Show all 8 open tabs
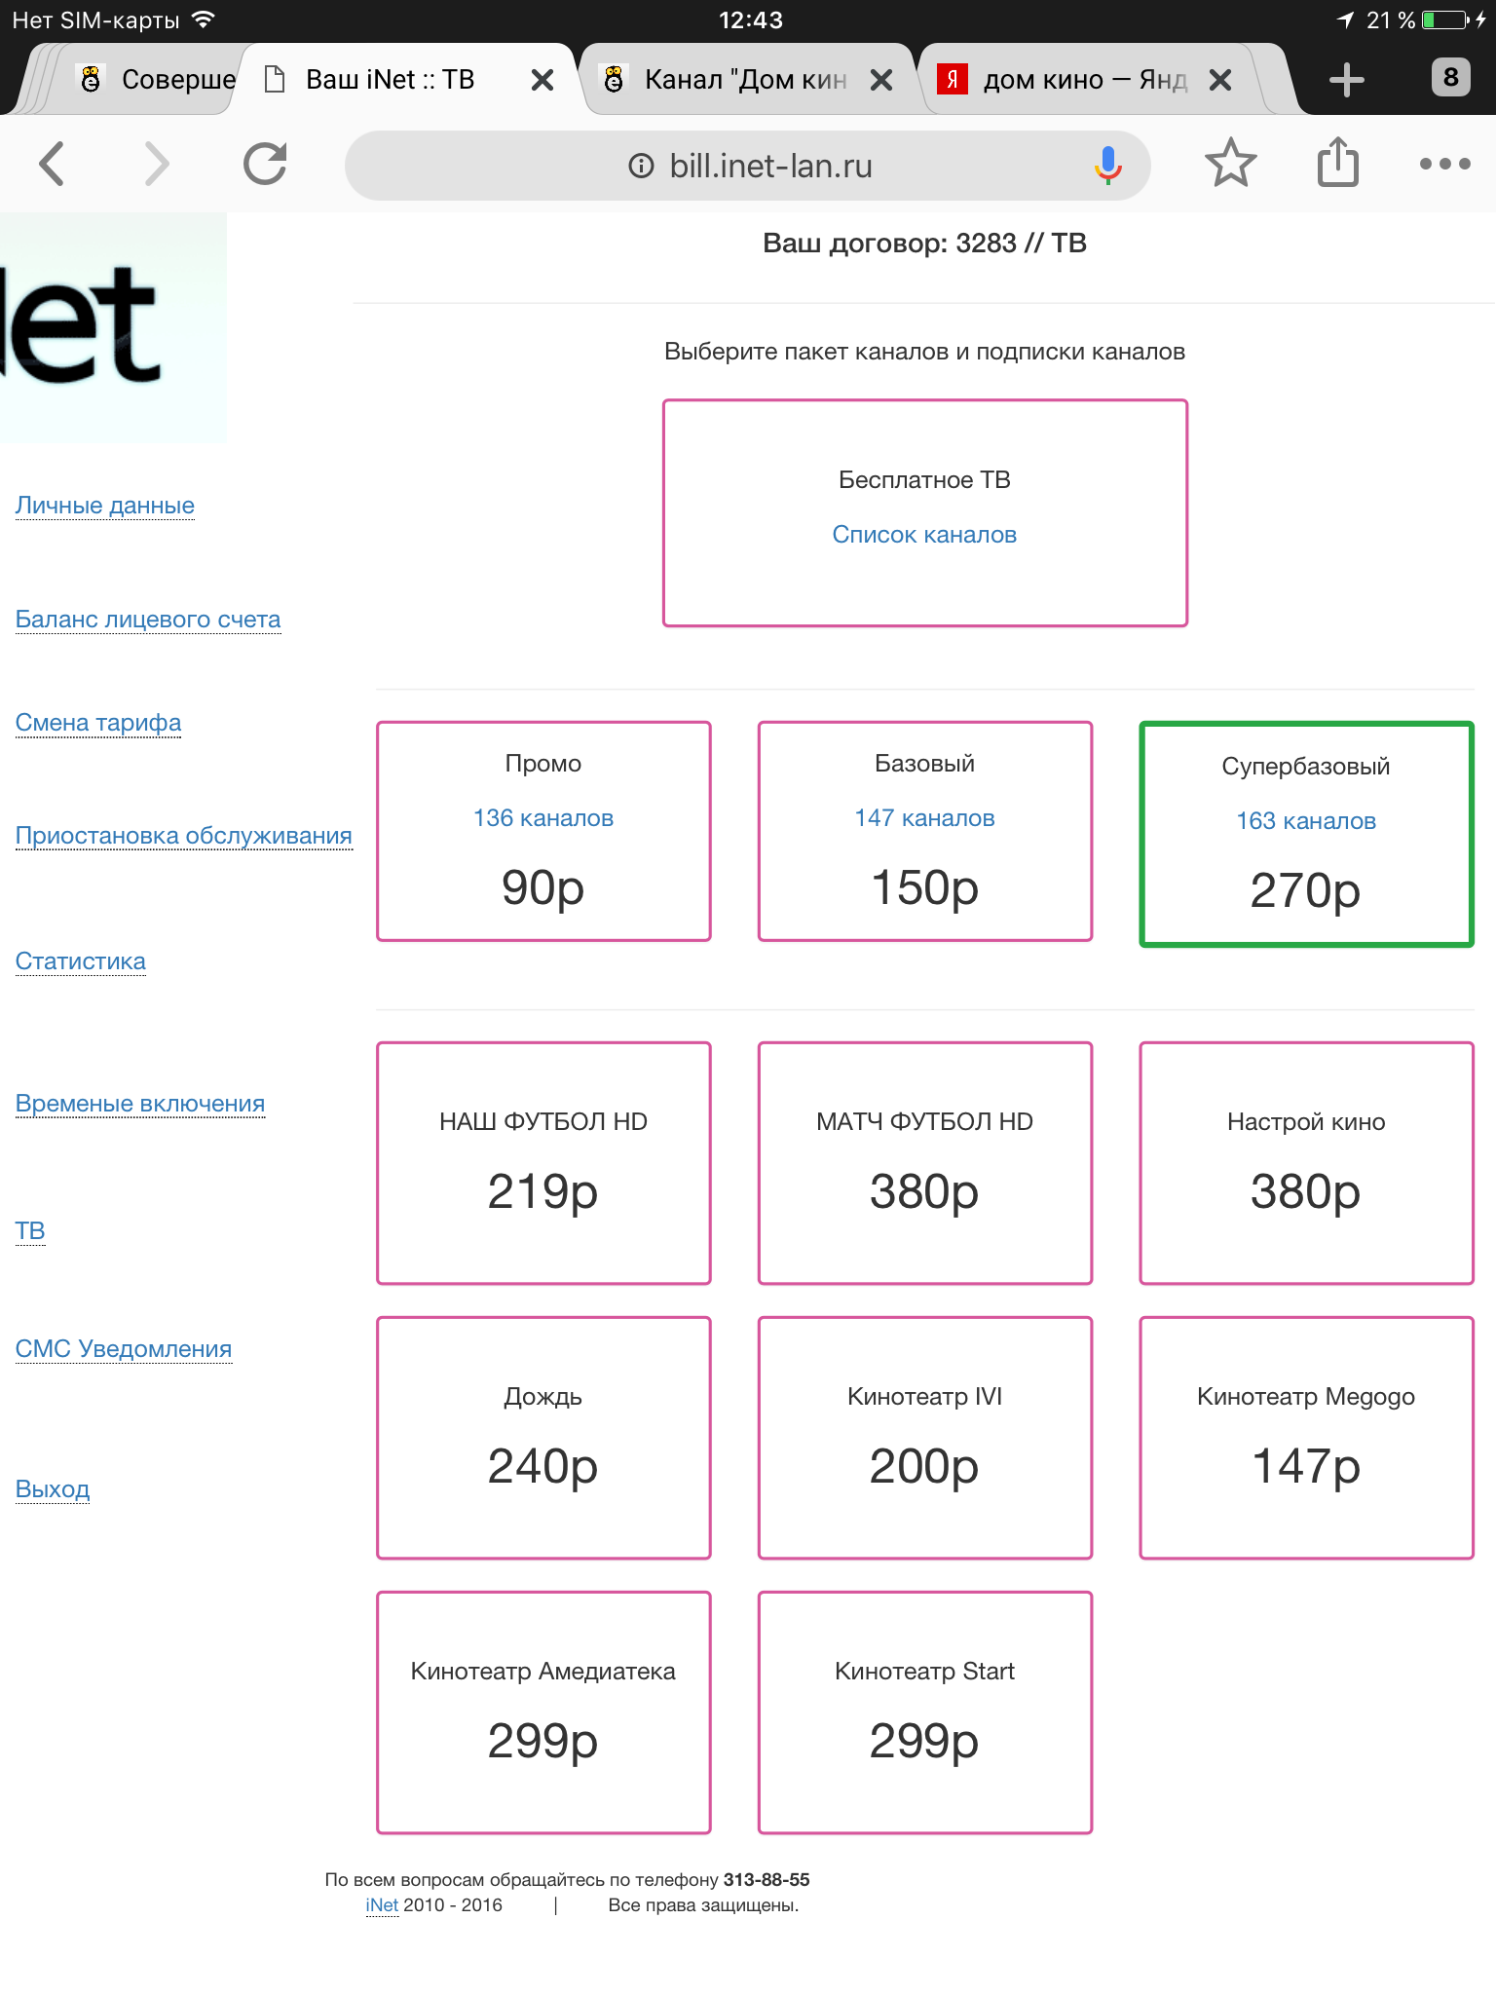This screenshot has height=1995, width=1496. tap(1450, 77)
